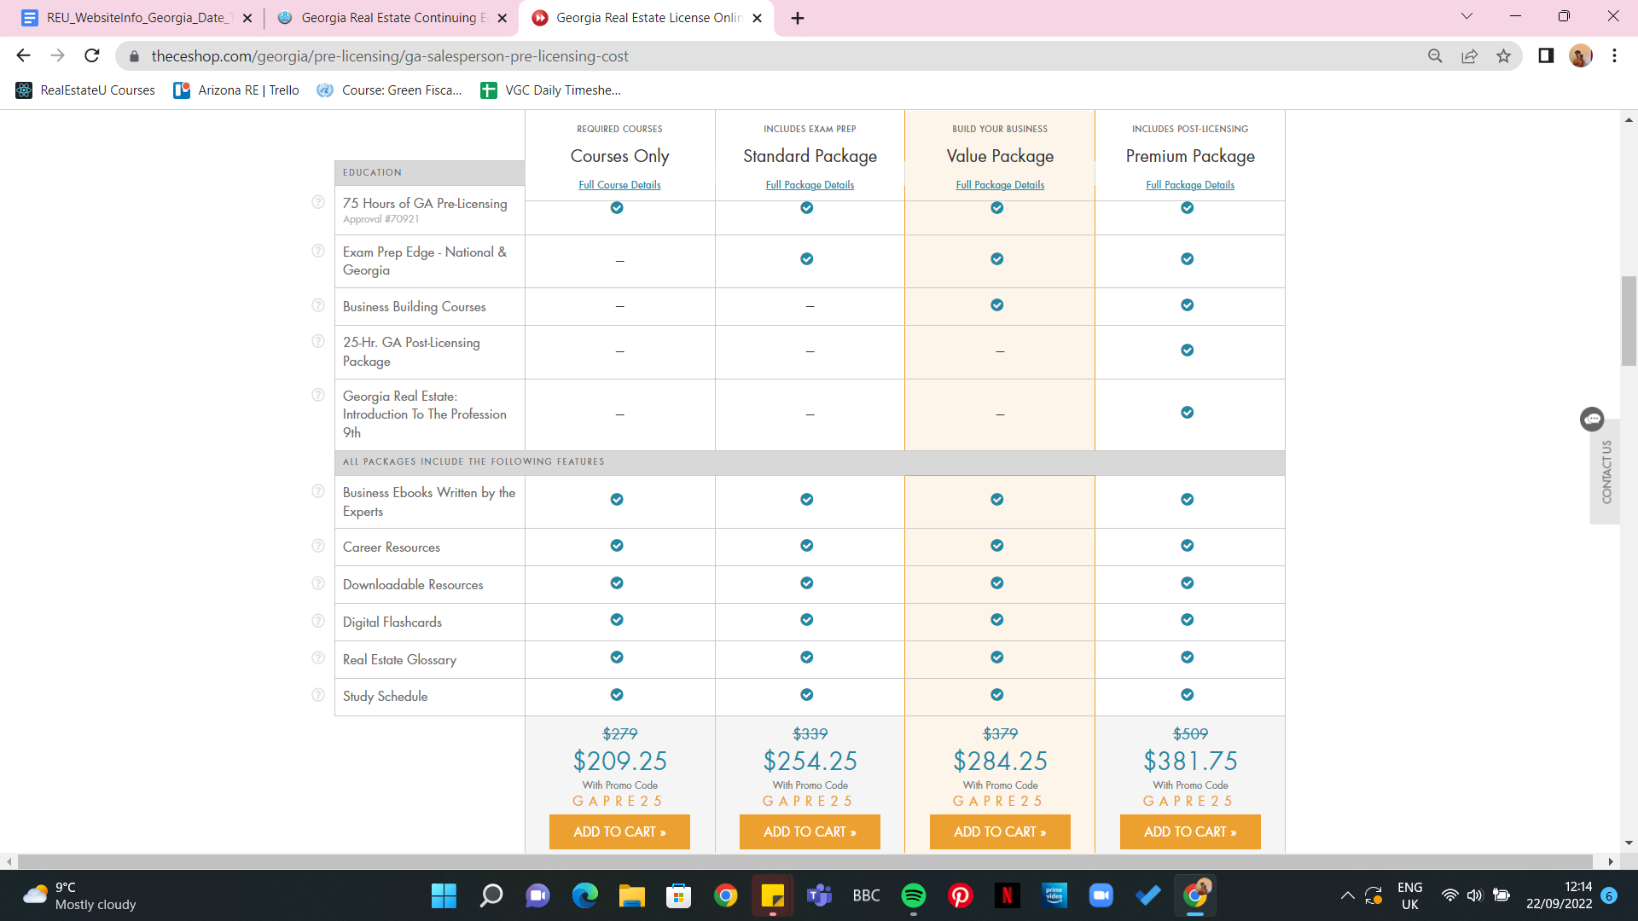Open Full Package Details for Value Package
Viewport: 1638px width, 921px height.
(x=1000, y=185)
